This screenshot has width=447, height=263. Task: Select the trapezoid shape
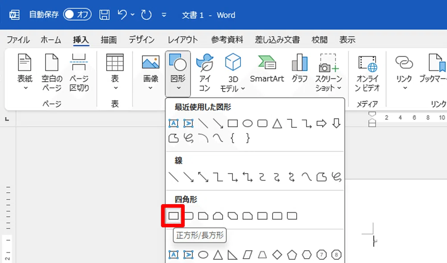262,255
